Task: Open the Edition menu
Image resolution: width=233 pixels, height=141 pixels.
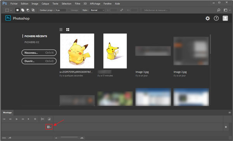Action: coord(24,3)
